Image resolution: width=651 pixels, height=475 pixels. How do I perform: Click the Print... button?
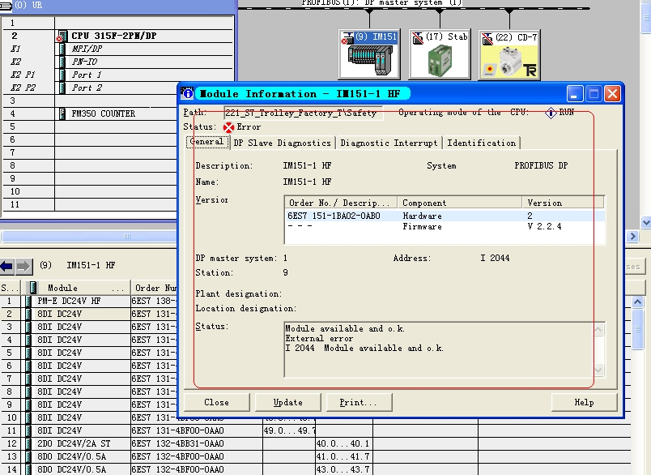pyautogui.click(x=358, y=402)
